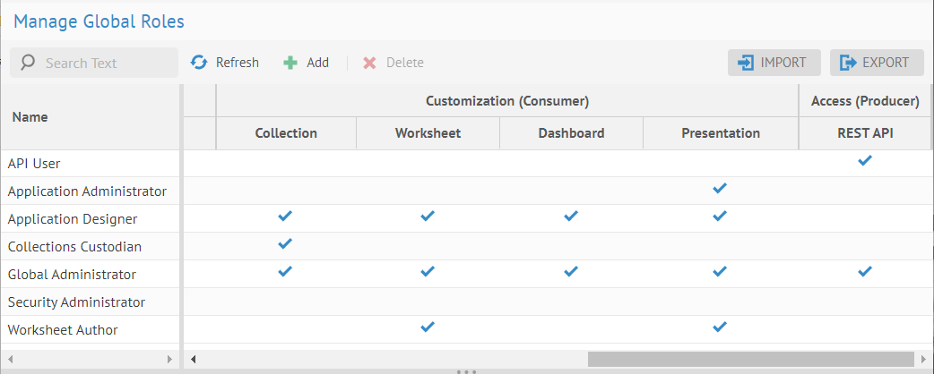Toggle Presentation check for Application Administrator
Viewport: 934px width, 374px height.
coord(720,189)
